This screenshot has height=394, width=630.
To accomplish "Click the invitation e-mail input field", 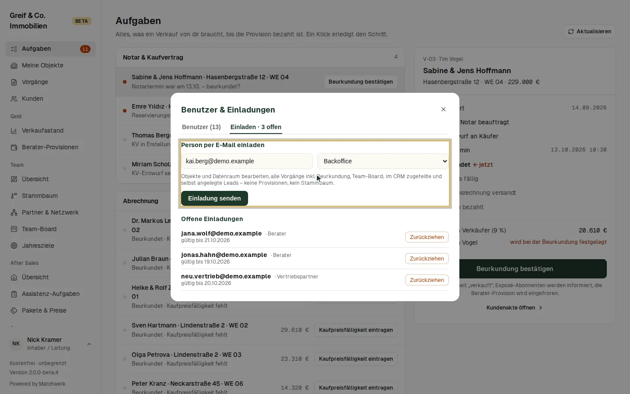I will pyautogui.click(x=247, y=161).
